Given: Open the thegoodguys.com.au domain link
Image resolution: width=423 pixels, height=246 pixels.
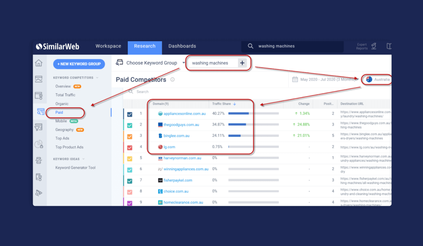Looking at the screenshot, I should (x=181, y=125).
